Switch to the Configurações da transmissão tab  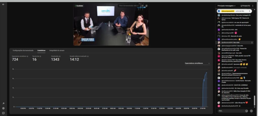tap(23, 50)
